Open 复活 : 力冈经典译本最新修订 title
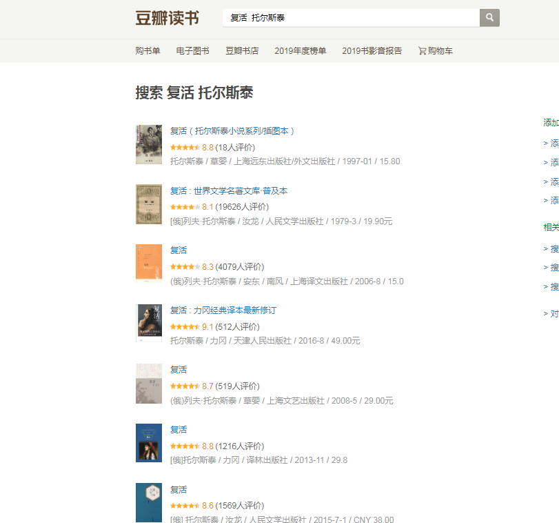Image resolution: width=559 pixels, height=523 pixels. pyautogui.click(x=223, y=310)
